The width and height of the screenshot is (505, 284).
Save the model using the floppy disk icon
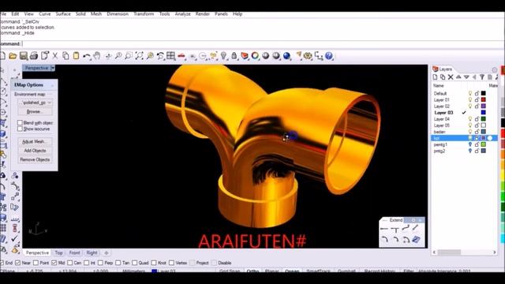(x=24, y=56)
